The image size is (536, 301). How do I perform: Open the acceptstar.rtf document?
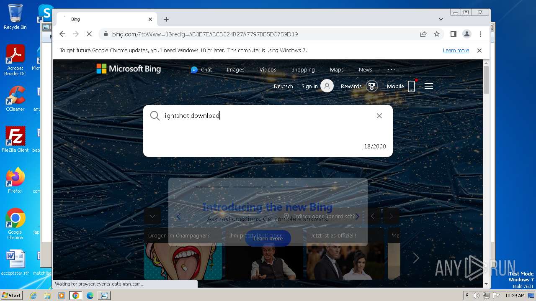[x=15, y=263]
